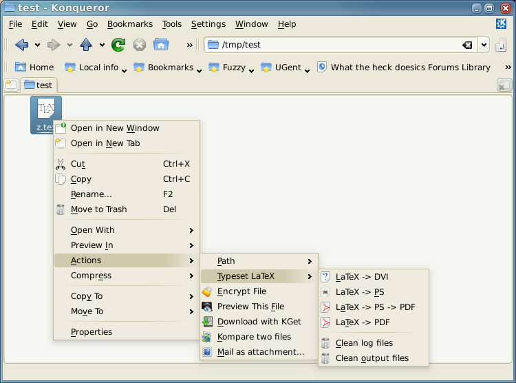The height and width of the screenshot is (383, 516).
Task: Click the Forward navigation arrow
Action: 54,45
